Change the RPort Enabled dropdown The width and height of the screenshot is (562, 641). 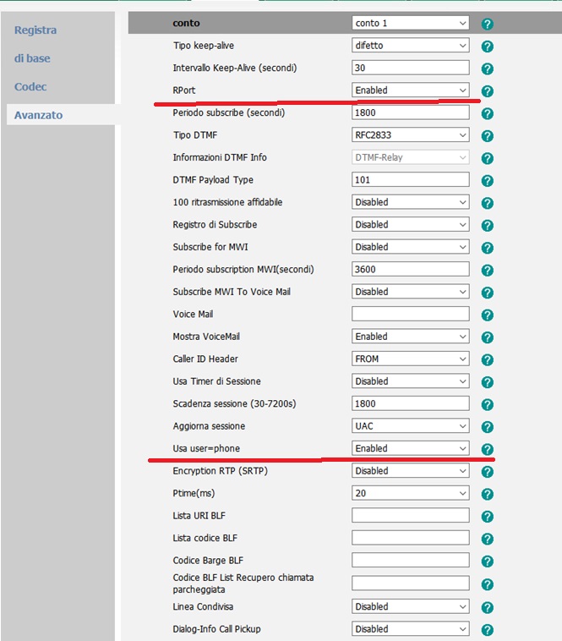click(411, 90)
